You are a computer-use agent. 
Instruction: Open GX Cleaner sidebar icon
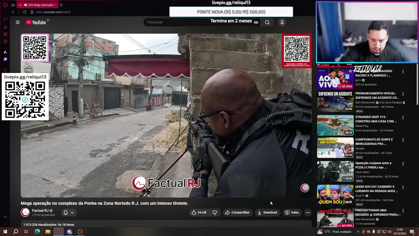(x=5, y=27)
